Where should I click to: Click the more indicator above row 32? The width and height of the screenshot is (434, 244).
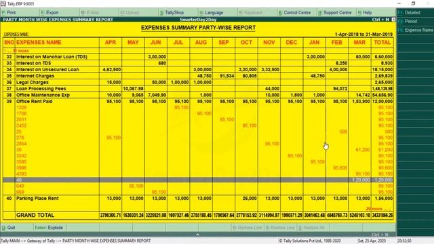[16, 51]
